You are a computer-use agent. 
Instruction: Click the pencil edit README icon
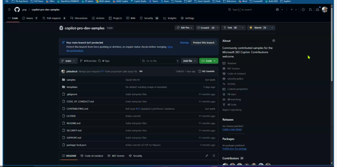(207, 155)
